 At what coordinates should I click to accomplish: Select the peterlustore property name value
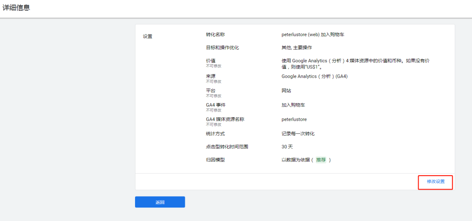(294, 119)
